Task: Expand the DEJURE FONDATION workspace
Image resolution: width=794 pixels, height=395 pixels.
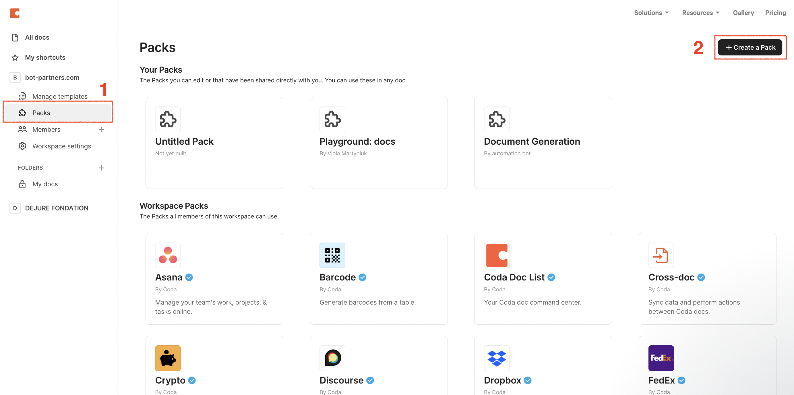Action: pos(56,208)
